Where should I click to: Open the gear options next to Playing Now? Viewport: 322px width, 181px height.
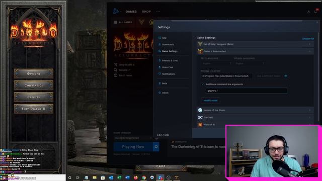click(x=156, y=147)
